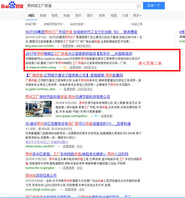The width and height of the screenshot is (185, 198).
Task: Open 厂房改造-江苏晓文建设工程 result link
Action: pyautogui.click(x=74, y=75)
